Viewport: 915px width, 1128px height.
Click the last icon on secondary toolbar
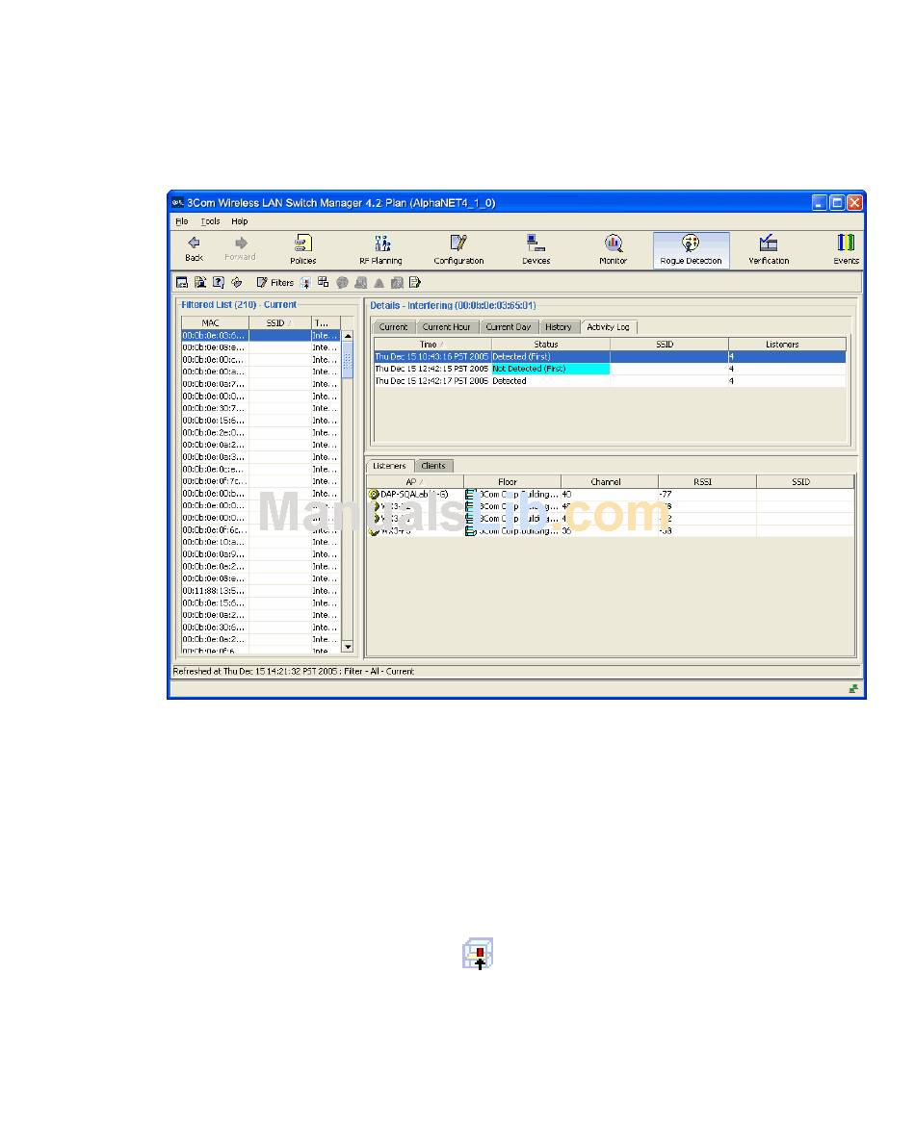click(415, 282)
